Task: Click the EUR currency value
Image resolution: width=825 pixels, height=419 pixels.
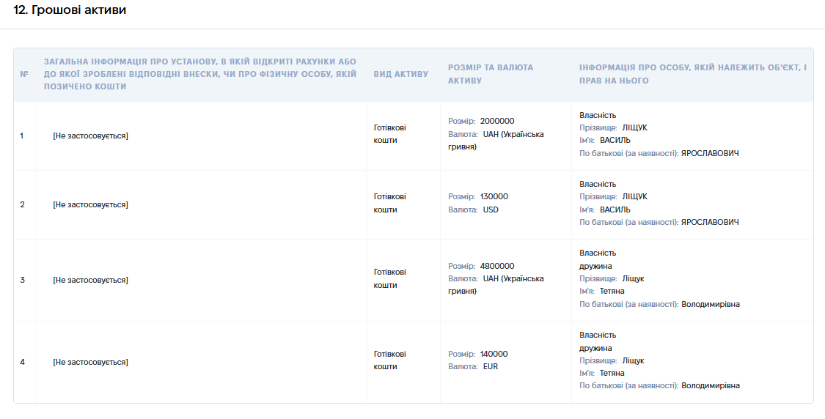Action: (491, 366)
